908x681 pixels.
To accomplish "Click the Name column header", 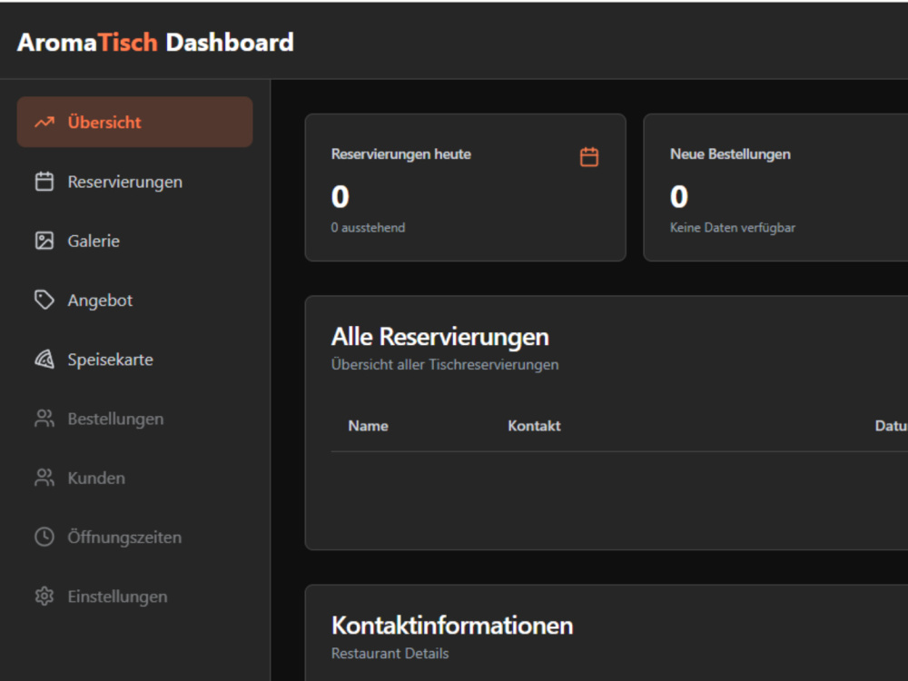I will (368, 426).
